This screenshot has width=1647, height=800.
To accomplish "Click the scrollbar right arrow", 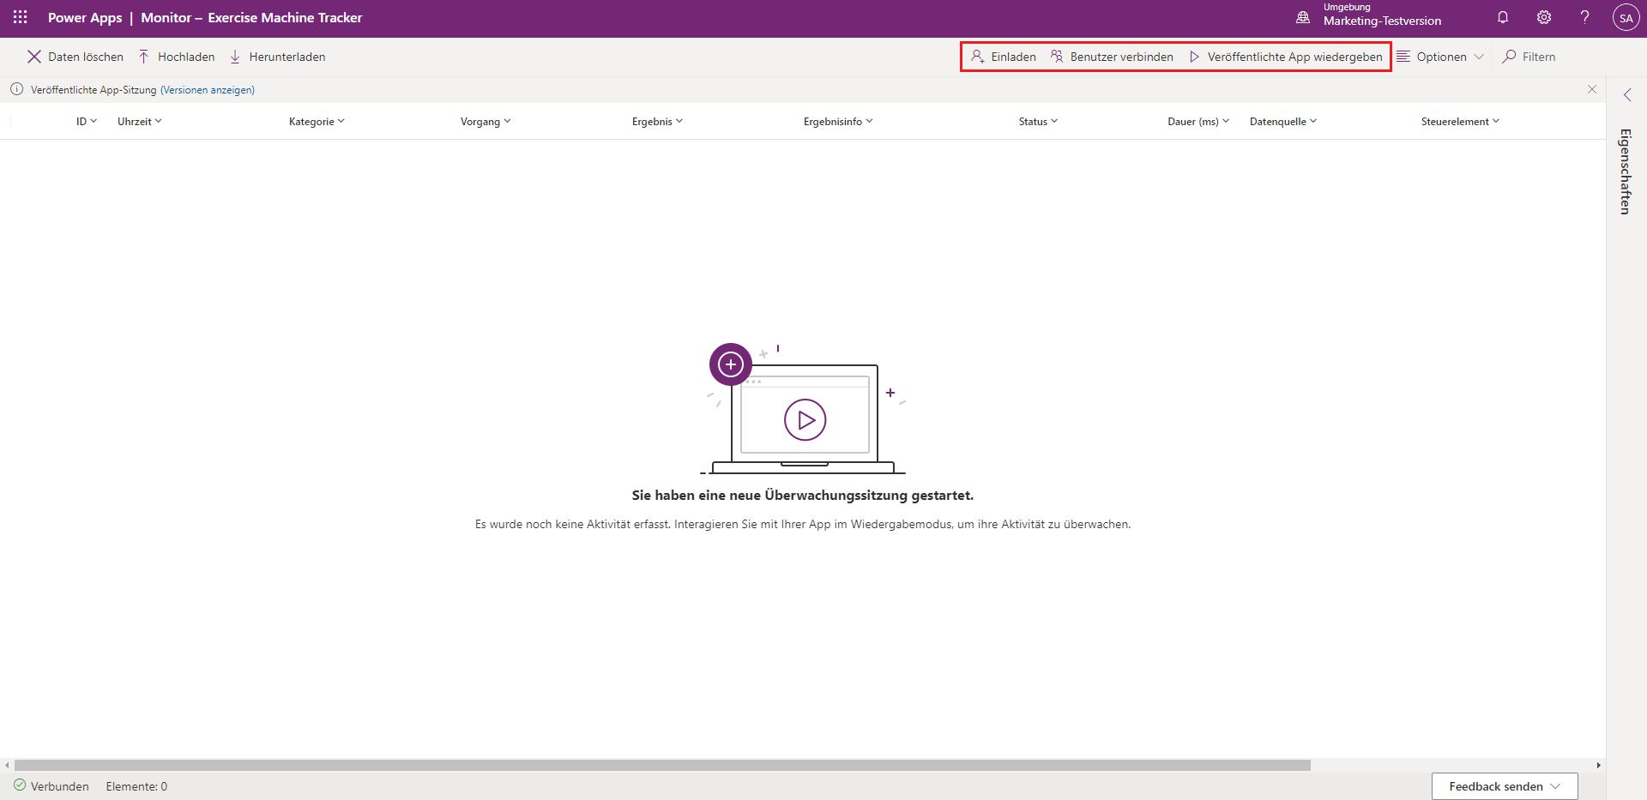I will coord(1599,765).
